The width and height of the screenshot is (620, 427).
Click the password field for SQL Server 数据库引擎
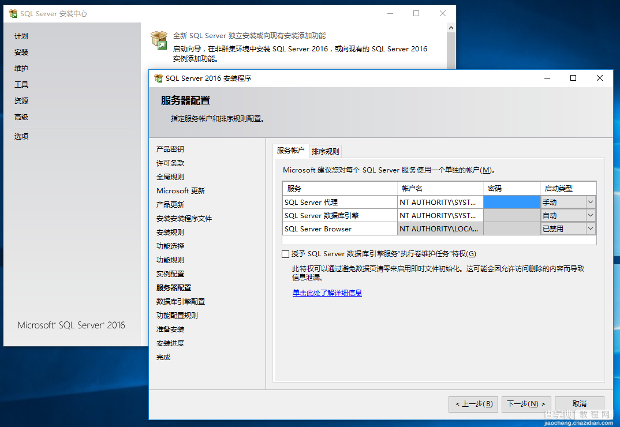tap(511, 215)
